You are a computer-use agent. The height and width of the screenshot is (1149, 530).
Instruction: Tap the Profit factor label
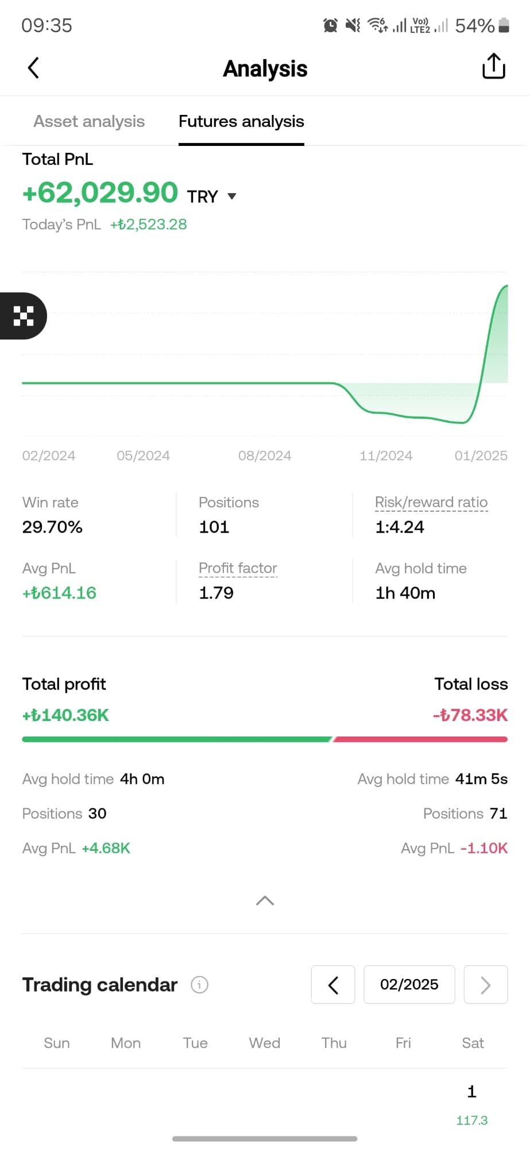point(238,568)
